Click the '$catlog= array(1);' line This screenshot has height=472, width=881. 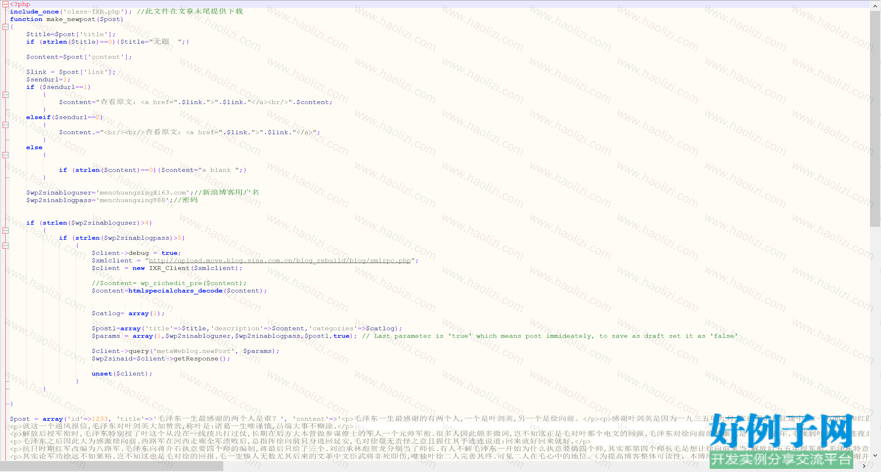pyautogui.click(x=128, y=313)
